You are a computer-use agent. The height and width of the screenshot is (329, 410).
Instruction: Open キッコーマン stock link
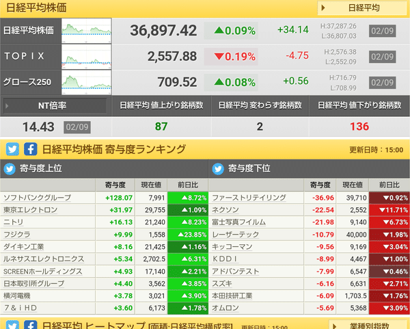point(232,247)
